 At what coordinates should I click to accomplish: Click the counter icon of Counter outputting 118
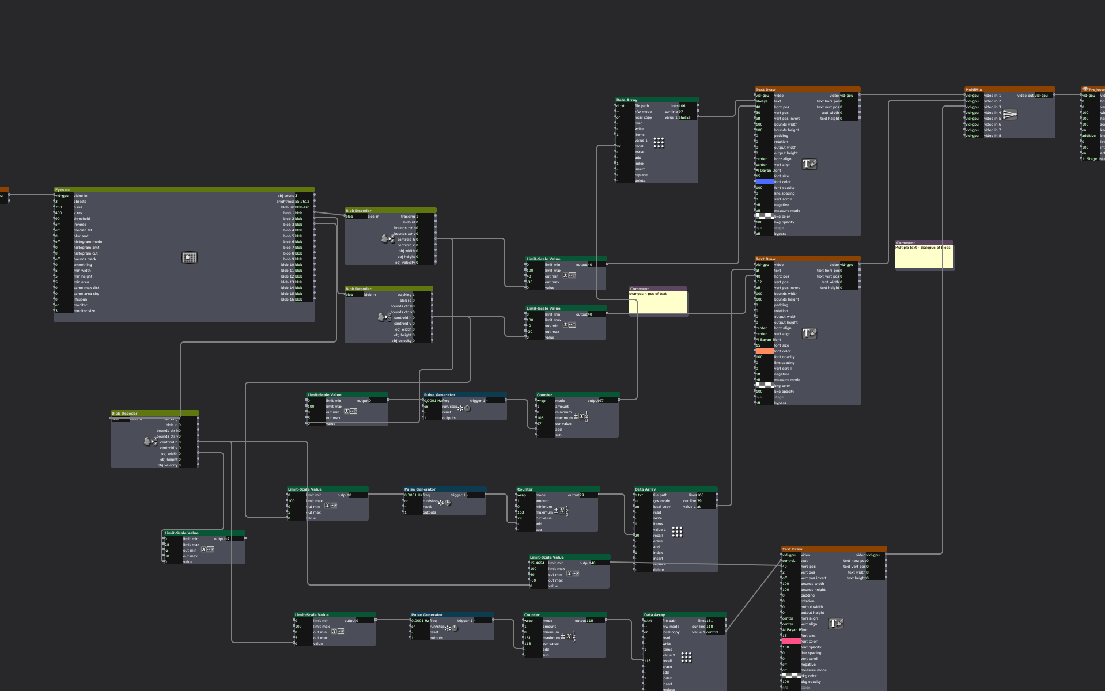(x=568, y=636)
